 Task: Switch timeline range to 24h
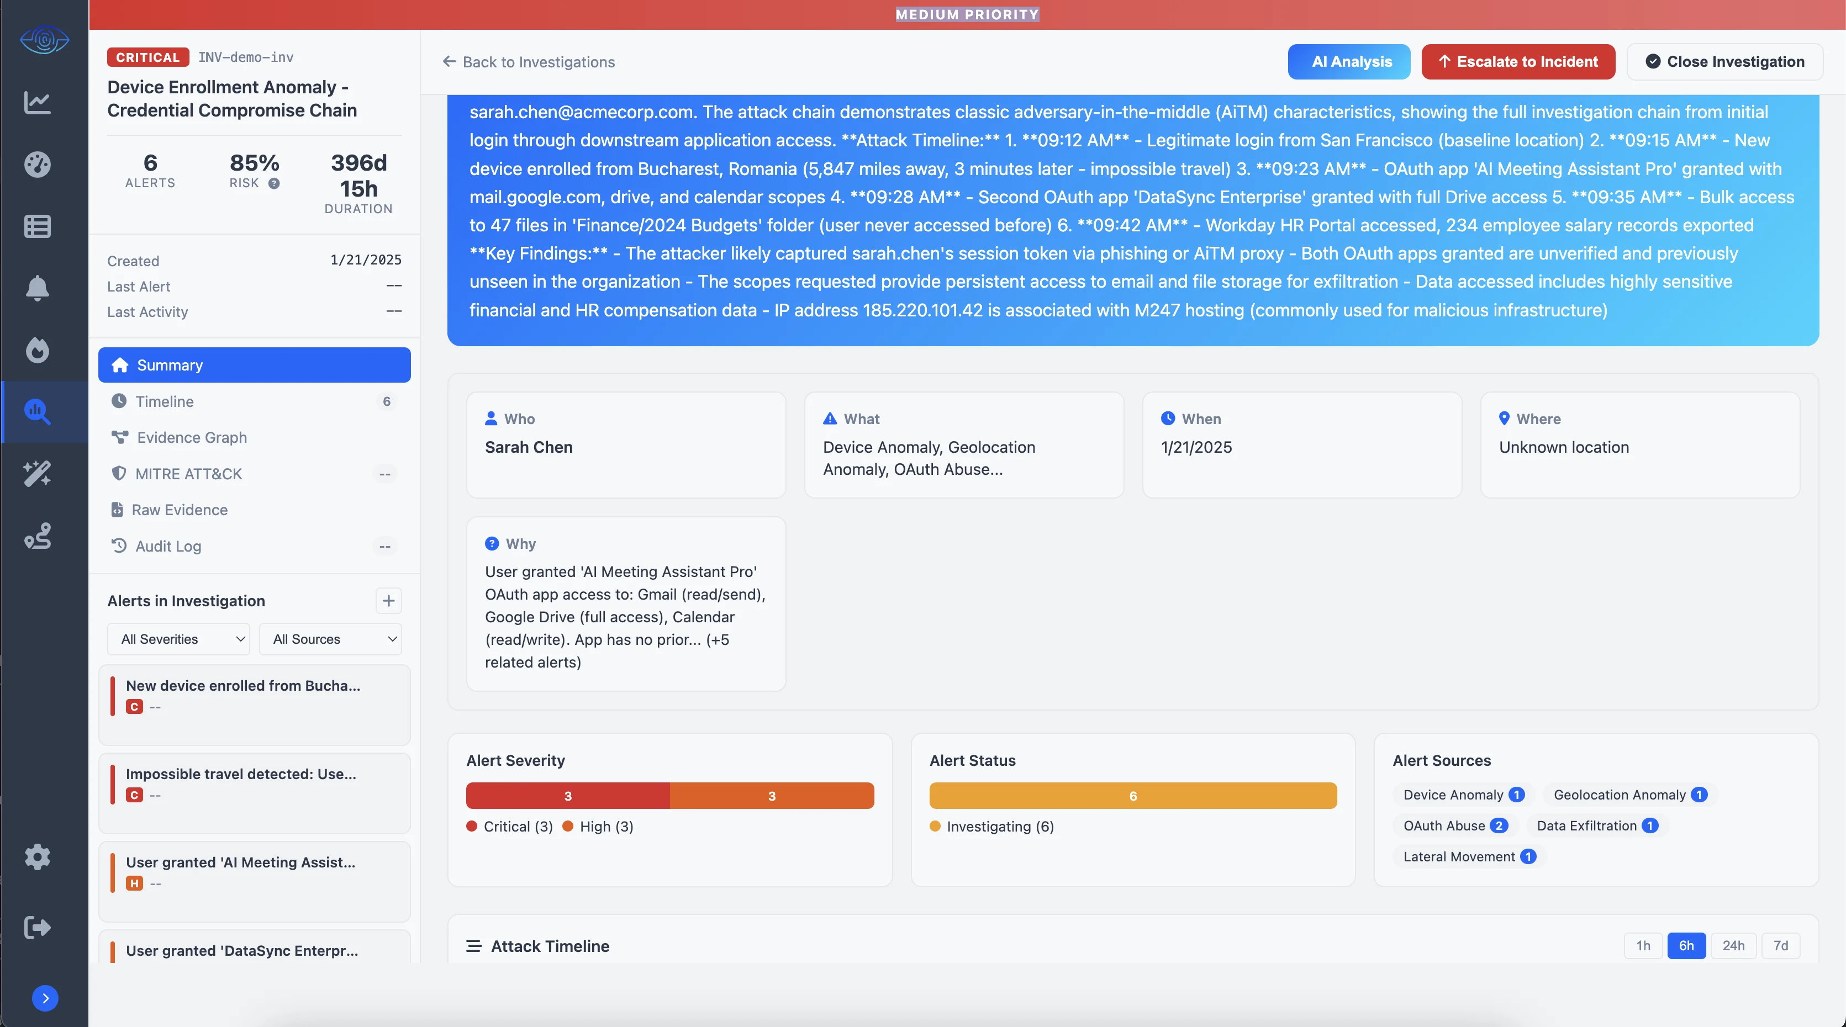pyautogui.click(x=1733, y=945)
